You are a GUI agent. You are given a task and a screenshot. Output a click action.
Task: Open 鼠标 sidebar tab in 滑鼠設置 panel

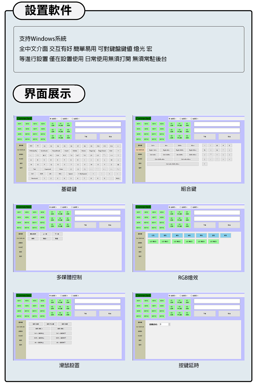[x=21, y=340]
